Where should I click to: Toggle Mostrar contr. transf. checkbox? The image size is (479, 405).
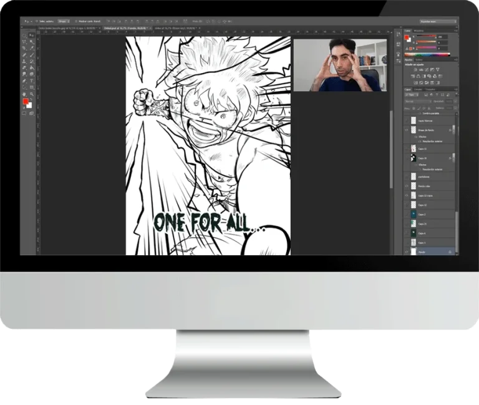click(76, 21)
